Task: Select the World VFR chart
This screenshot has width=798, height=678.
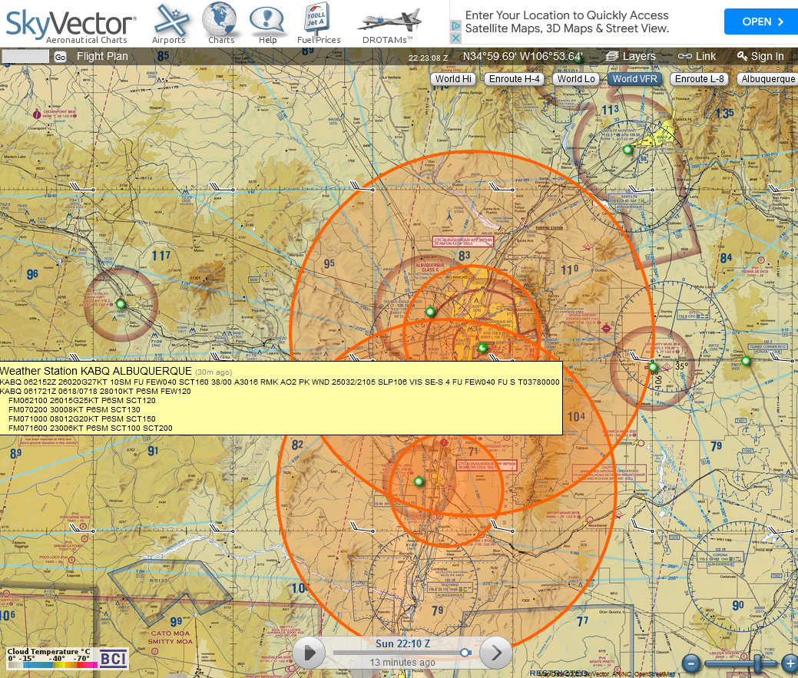Action: coord(634,79)
